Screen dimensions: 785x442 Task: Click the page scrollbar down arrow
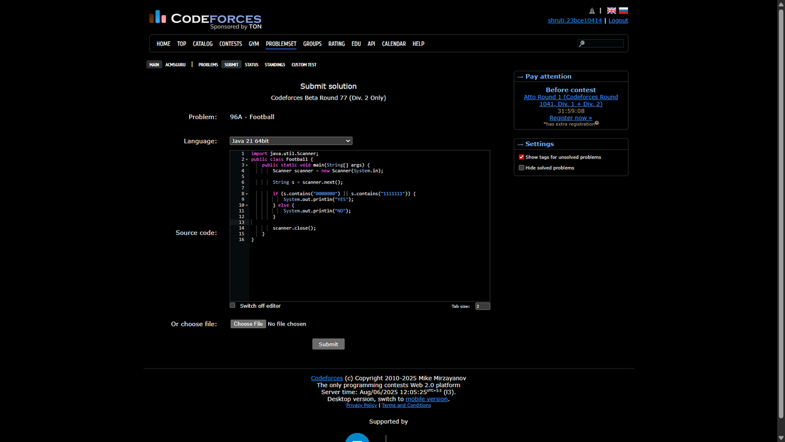pos(780,438)
